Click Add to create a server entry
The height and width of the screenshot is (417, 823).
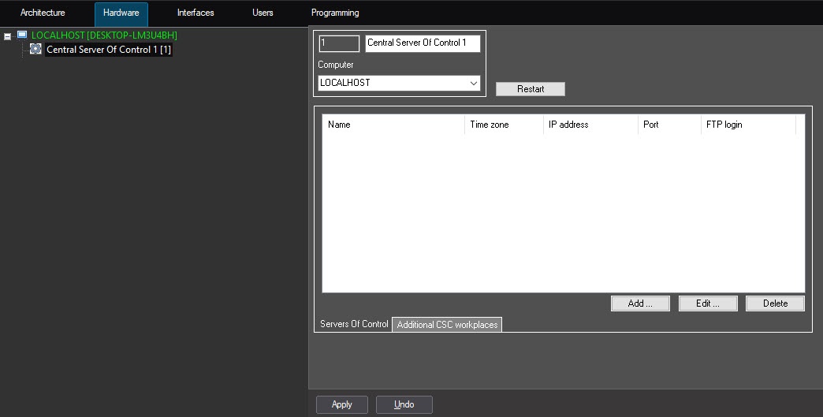(640, 303)
